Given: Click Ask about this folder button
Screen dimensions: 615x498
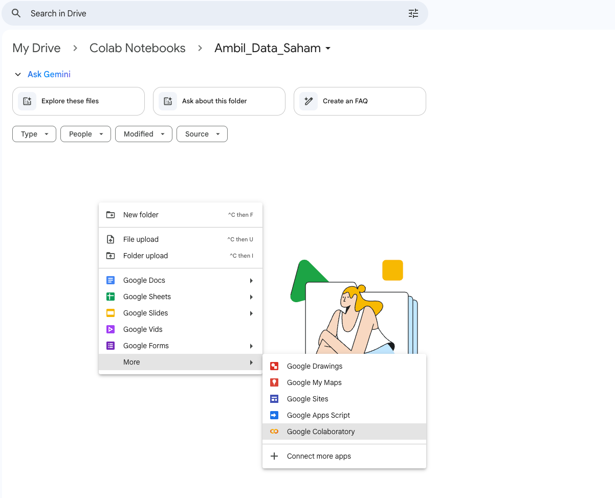Looking at the screenshot, I should click(x=219, y=101).
